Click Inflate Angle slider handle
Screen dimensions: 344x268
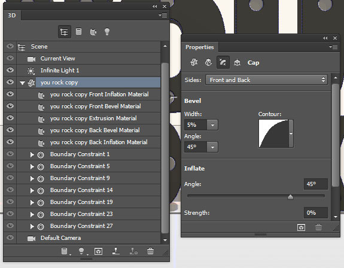click(x=291, y=197)
